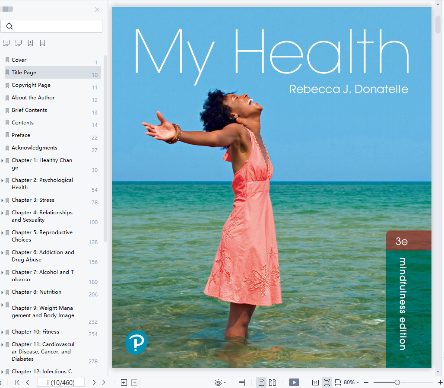Switch to two-page view

click(x=273, y=383)
